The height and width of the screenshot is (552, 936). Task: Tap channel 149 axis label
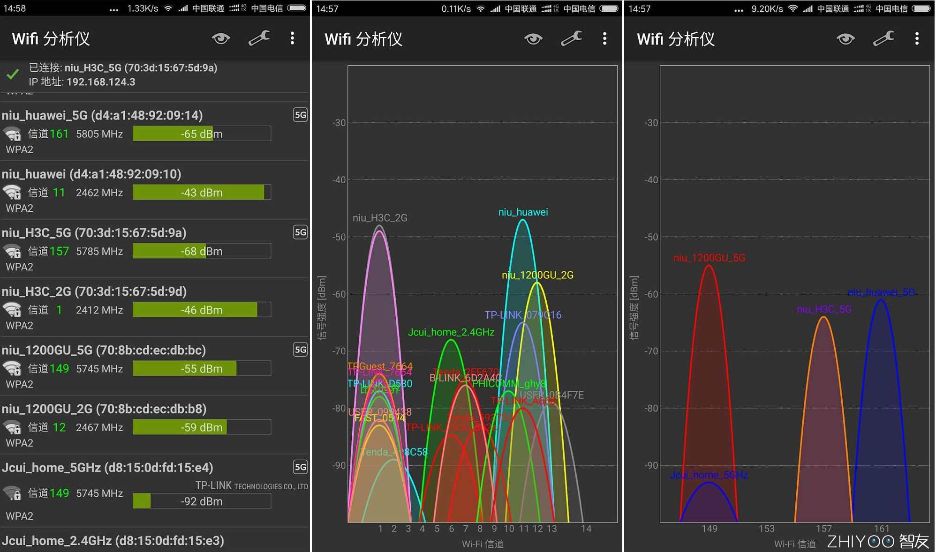(x=709, y=529)
